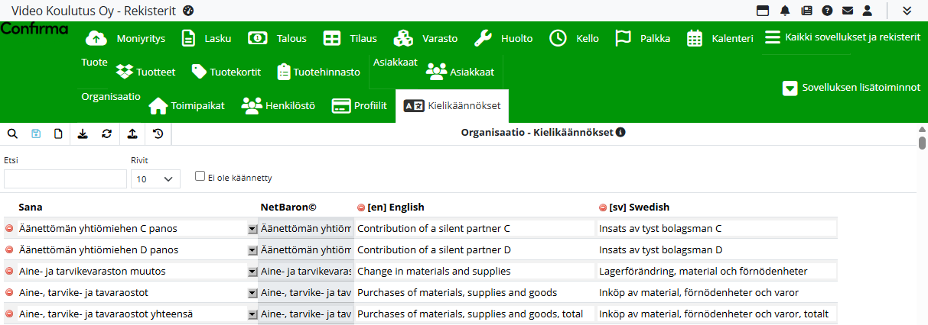Click the magnifier search icon in toolbar
Screen dimensions: 928x325
[12, 134]
